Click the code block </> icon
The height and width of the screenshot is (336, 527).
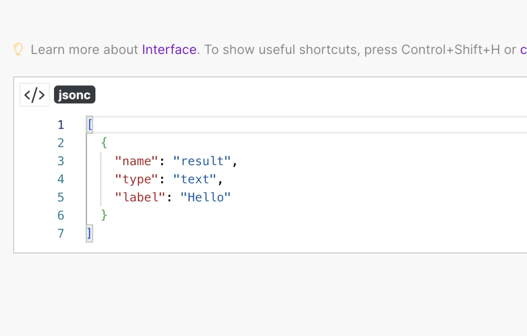[x=34, y=95]
